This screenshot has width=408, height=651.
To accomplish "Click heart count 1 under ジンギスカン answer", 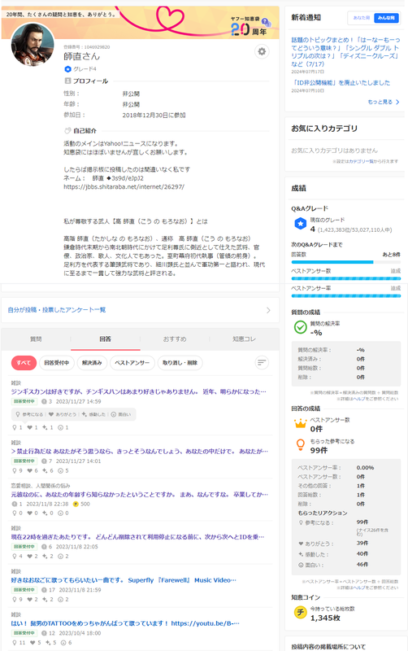I will pyautogui.click(x=33, y=427).
